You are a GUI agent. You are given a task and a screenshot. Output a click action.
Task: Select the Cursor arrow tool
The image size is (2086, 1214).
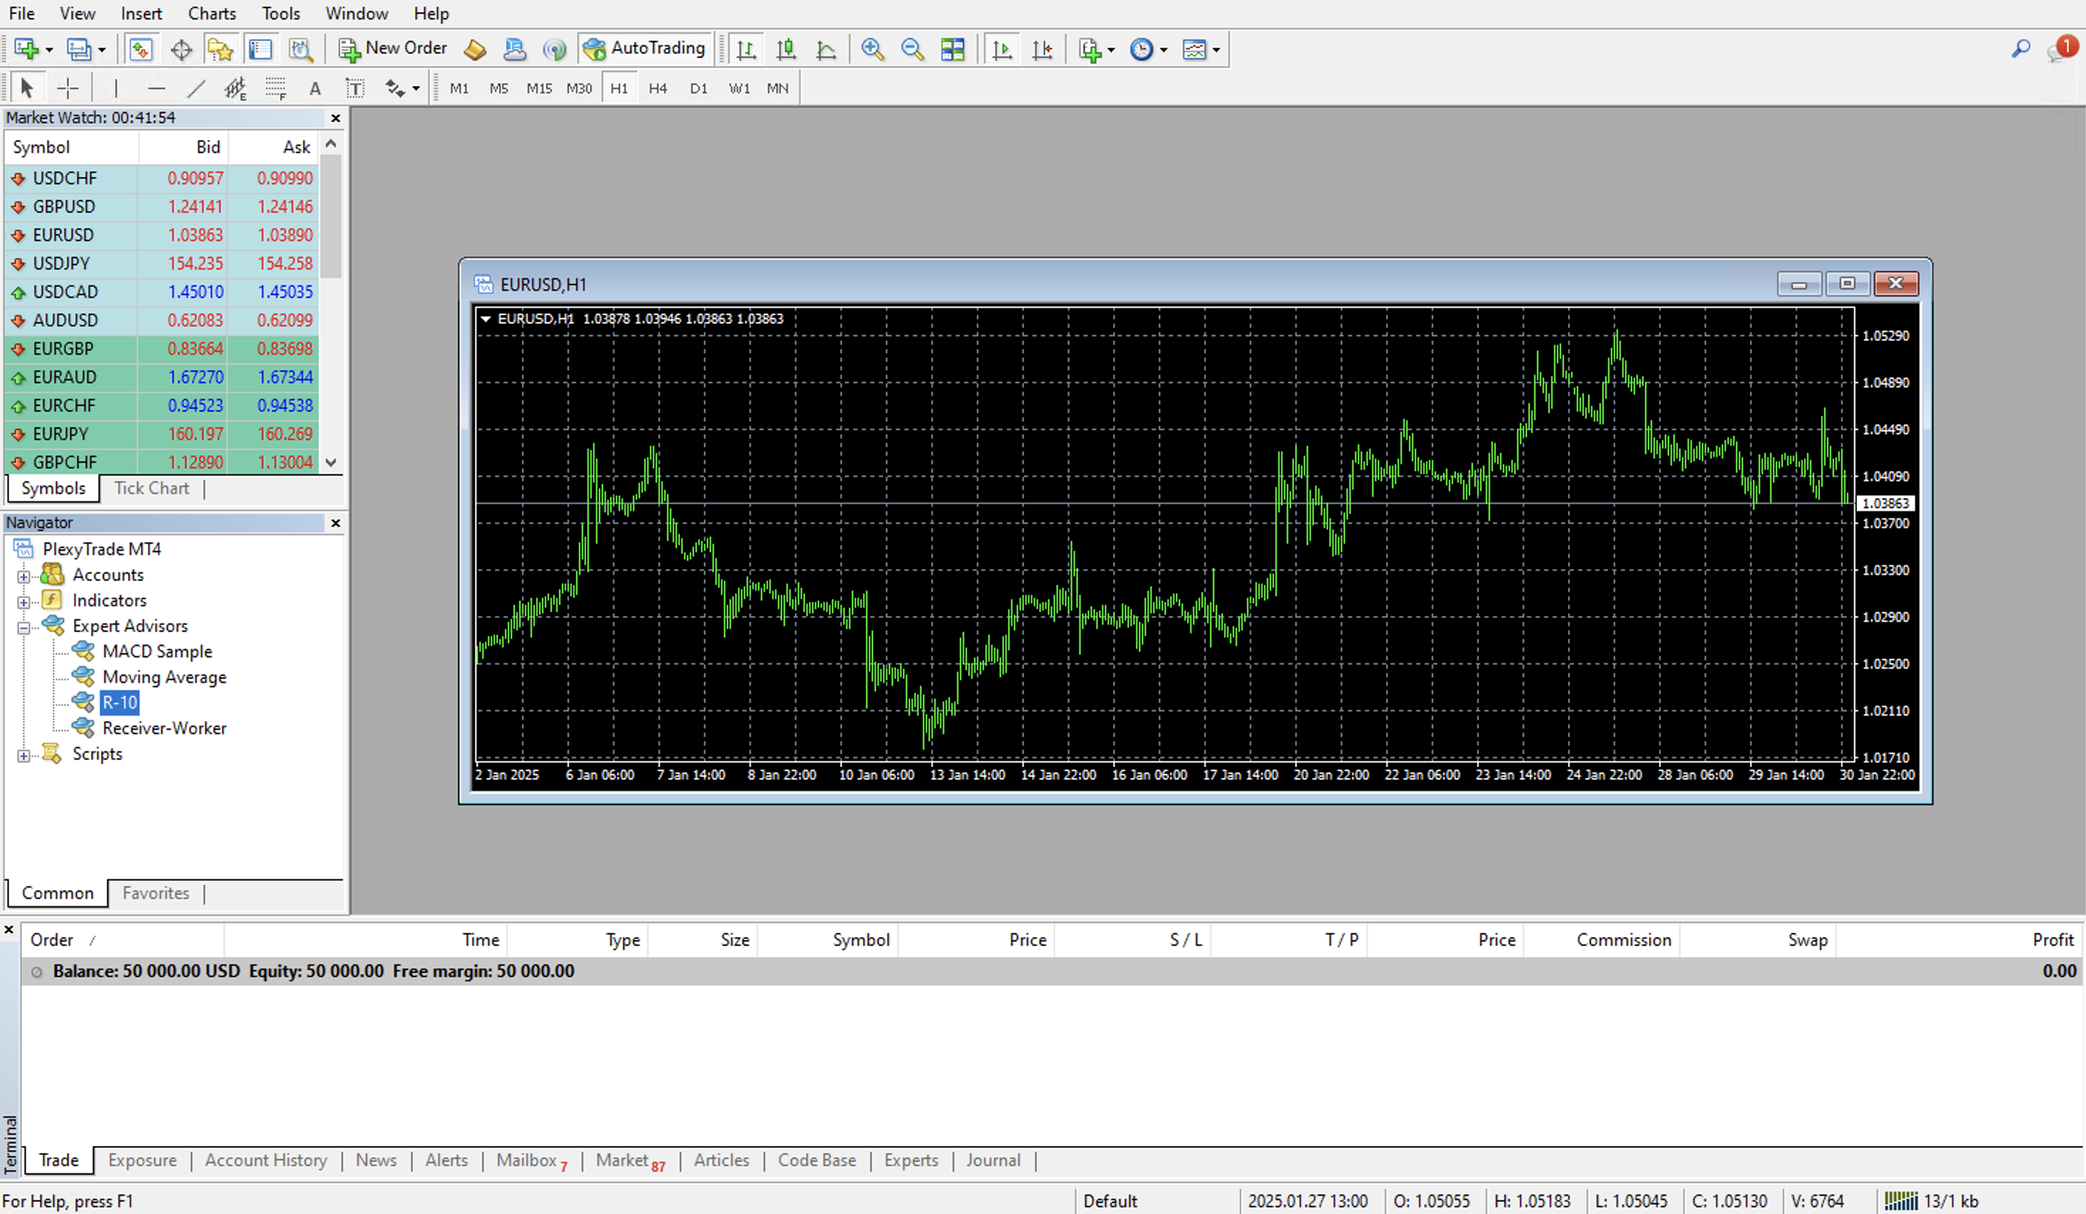[x=26, y=87]
